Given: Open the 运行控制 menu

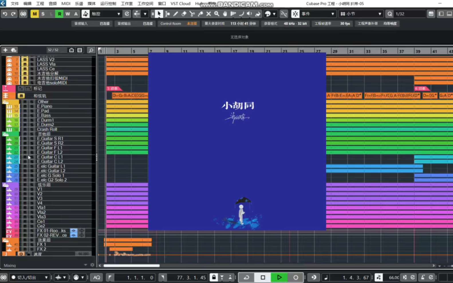Looking at the screenshot, I should click(108, 3).
